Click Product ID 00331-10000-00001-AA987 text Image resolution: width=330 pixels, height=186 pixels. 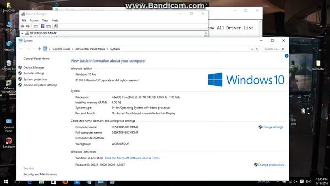pyautogui.click(x=100, y=165)
